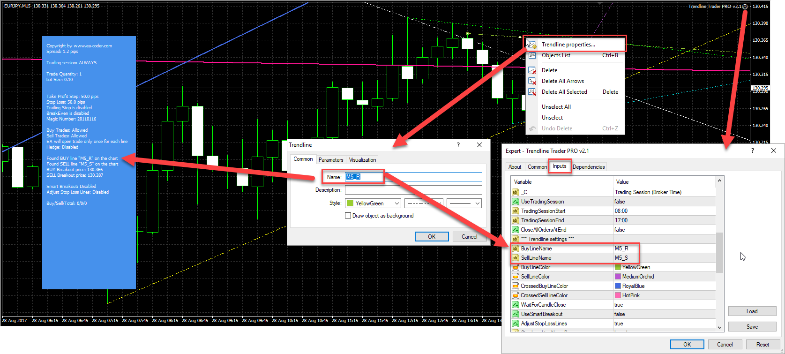This screenshot has width=785, height=354.
Task: Click the ab icon beside _C variable
Action: click(x=516, y=192)
